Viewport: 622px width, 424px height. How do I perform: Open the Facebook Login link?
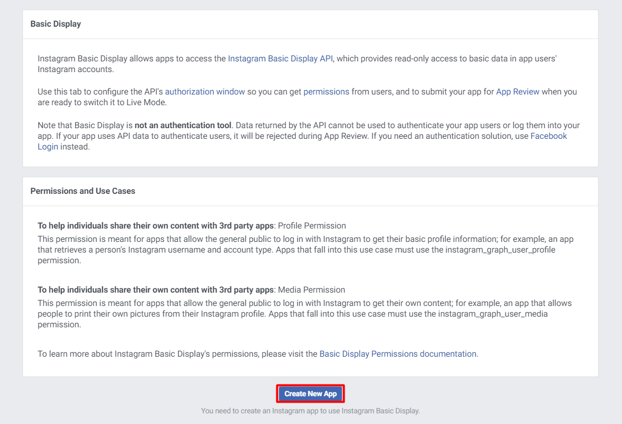pyautogui.click(x=548, y=136)
